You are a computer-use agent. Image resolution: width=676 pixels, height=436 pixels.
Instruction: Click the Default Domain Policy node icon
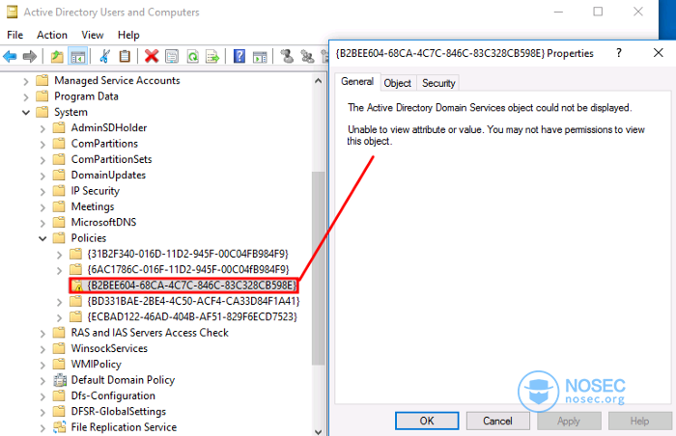[x=60, y=380]
